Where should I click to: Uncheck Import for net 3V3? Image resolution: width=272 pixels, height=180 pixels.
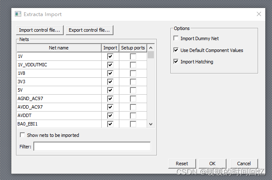tap(110, 82)
